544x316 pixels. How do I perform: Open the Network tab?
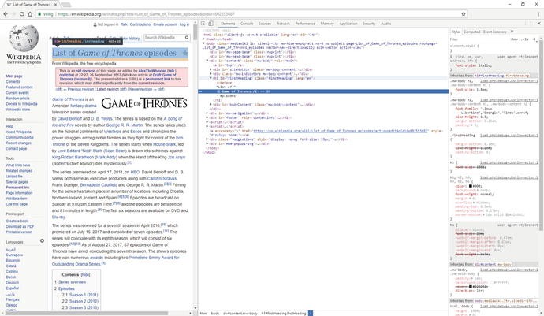[x=283, y=24]
